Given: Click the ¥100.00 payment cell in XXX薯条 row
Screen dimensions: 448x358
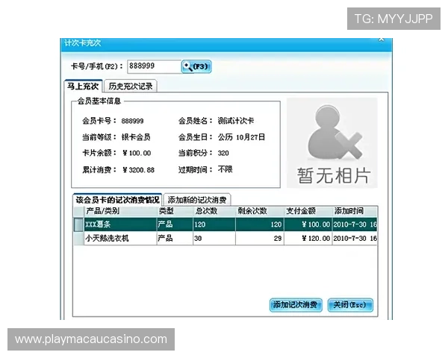Looking at the screenshot, I should [308, 224].
